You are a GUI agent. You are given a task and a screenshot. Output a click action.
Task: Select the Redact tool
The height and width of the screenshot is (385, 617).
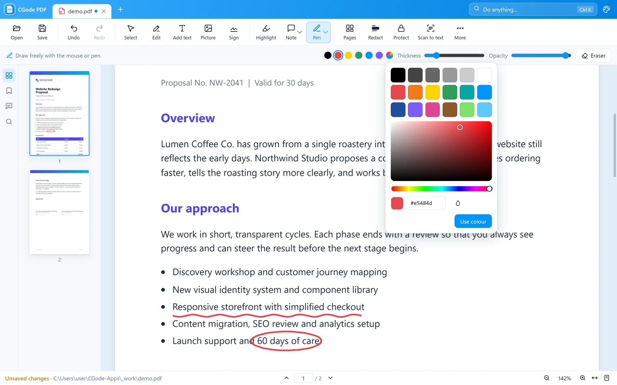coord(375,32)
